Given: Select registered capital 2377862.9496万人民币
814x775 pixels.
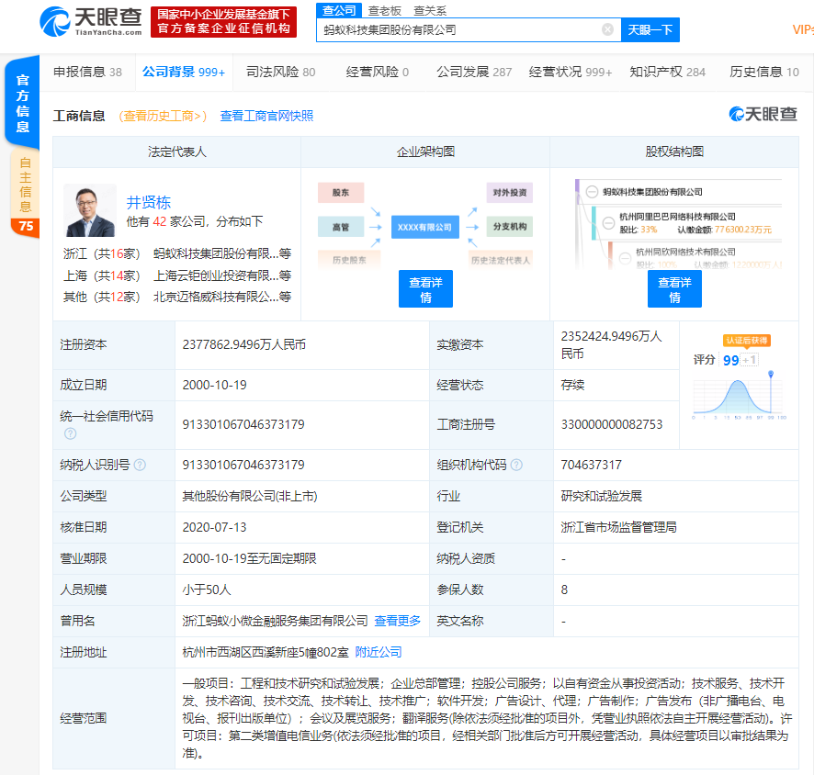Looking at the screenshot, I should [x=244, y=345].
